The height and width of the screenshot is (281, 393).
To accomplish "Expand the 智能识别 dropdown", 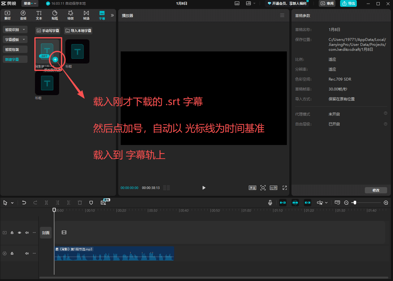I will pyautogui.click(x=15, y=30).
